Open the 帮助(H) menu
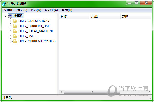The width and height of the screenshot is (154, 102). click(67, 10)
